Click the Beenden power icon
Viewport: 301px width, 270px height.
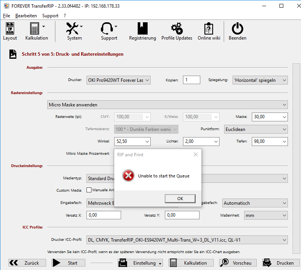(x=238, y=28)
